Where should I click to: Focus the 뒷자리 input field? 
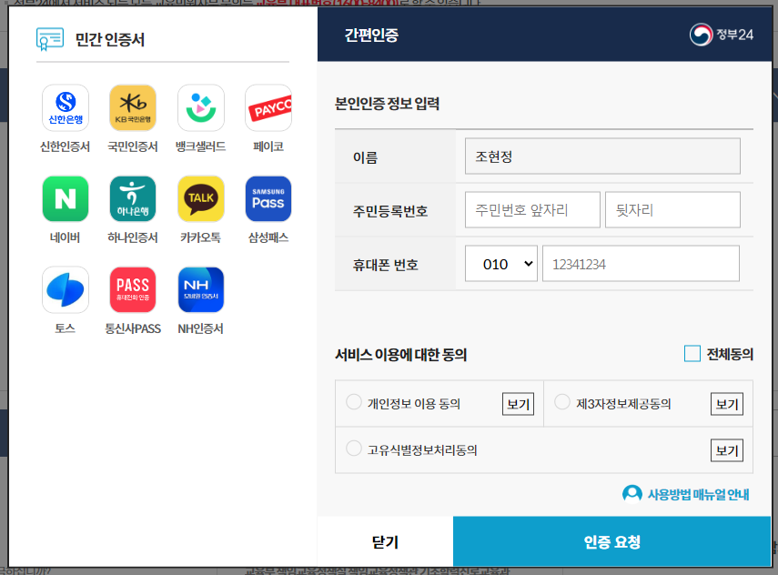672,210
